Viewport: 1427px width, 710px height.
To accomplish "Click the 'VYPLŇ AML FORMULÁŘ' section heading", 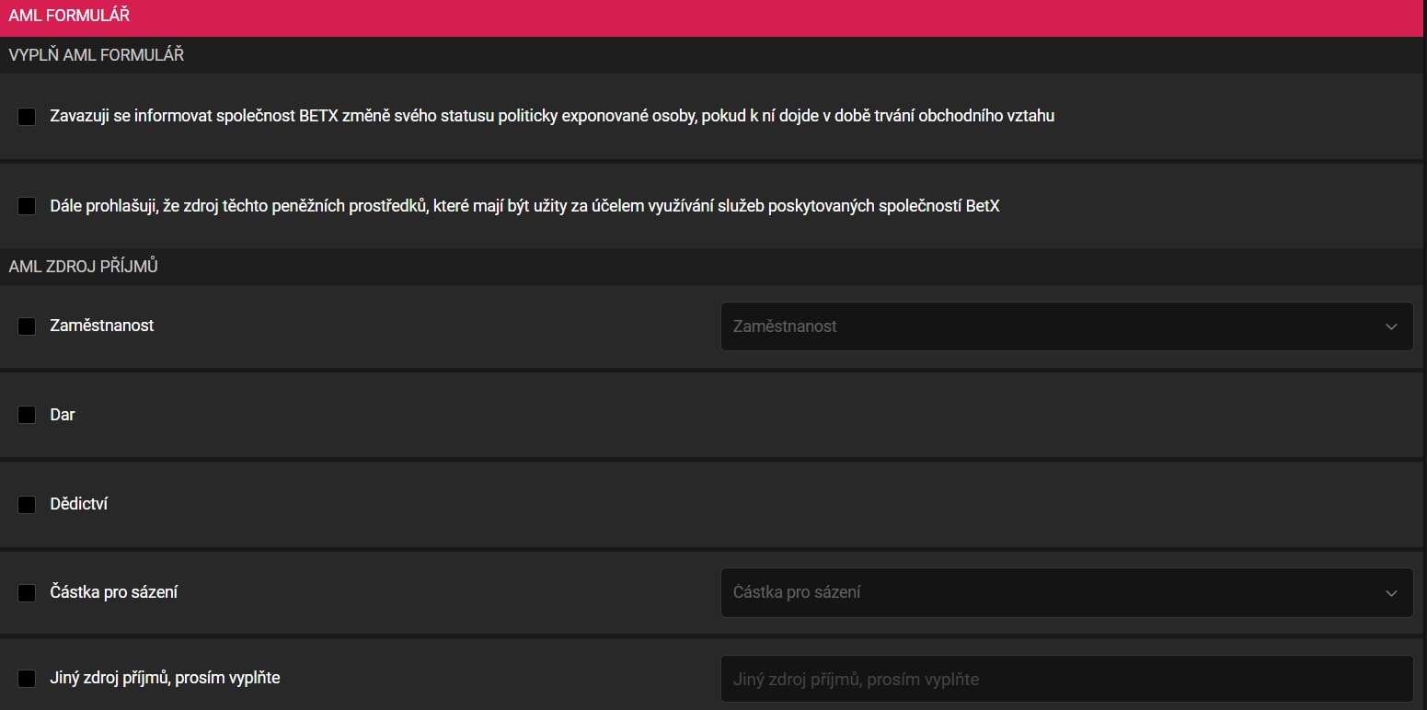I will click(x=97, y=55).
